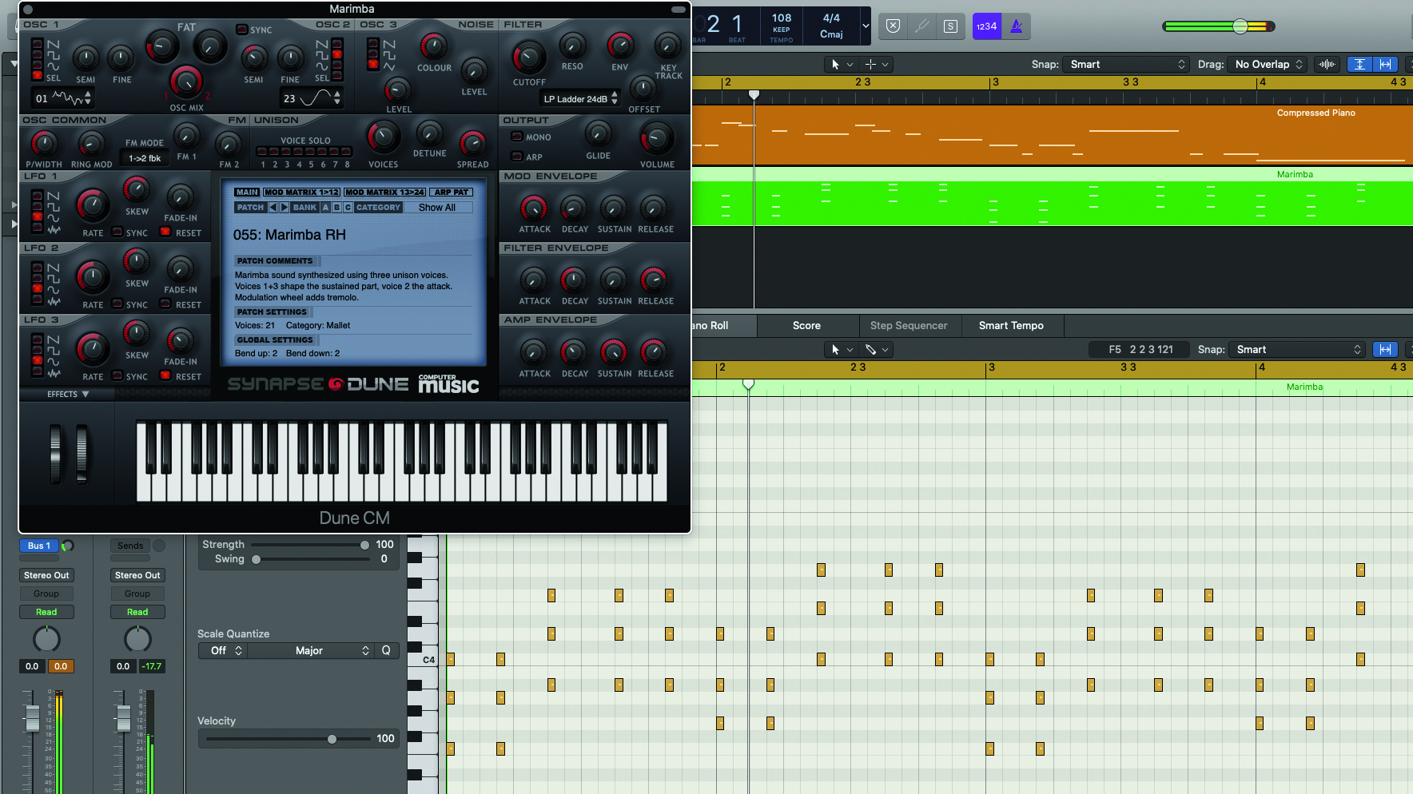This screenshot has height=794, width=1413.
Task: Click the unison DETUNE knob
Action: 429,133
